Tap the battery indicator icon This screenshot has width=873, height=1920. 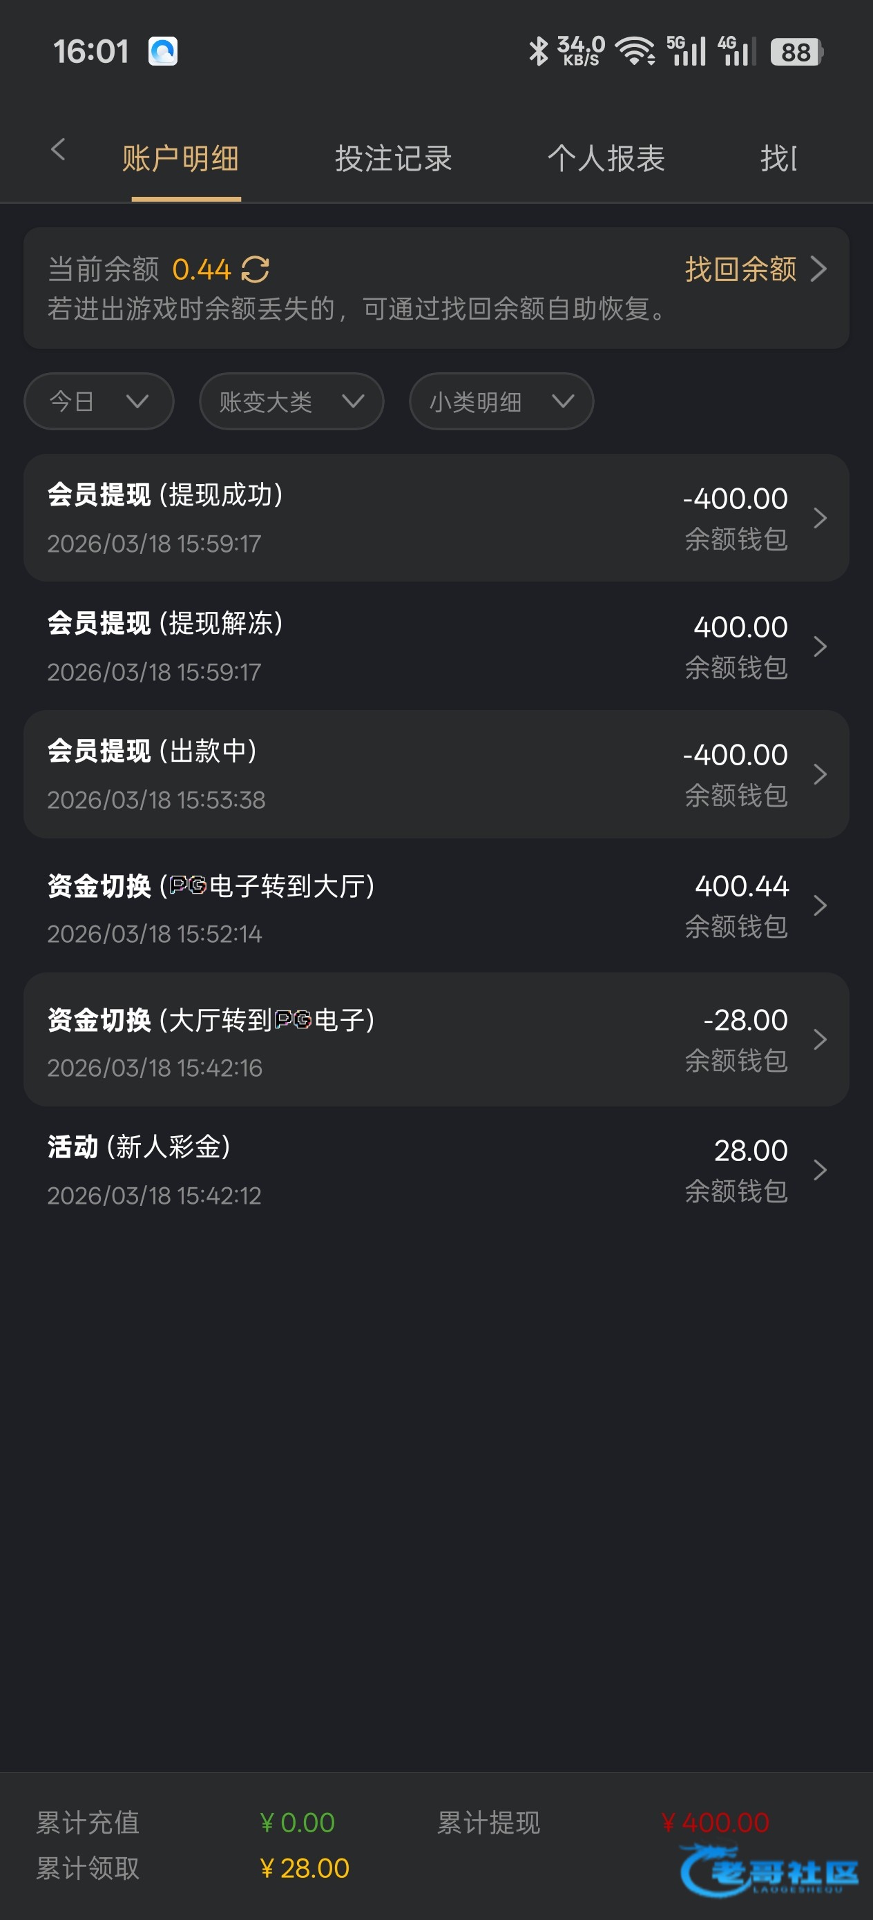796,52
